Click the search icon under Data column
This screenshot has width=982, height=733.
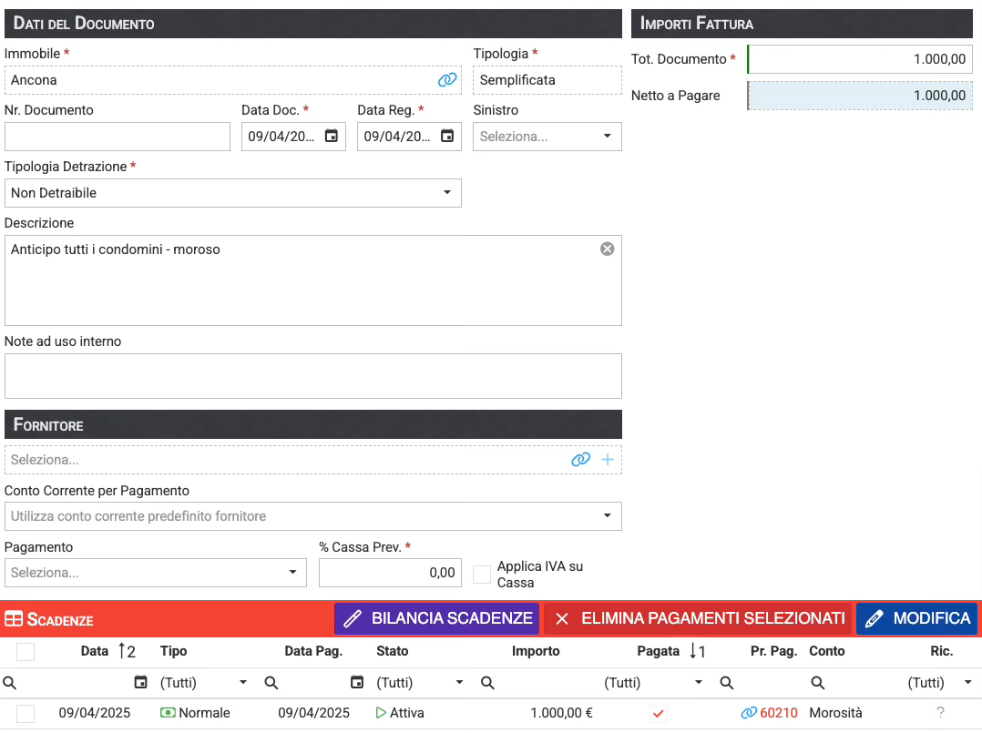[x=10, y=682]
